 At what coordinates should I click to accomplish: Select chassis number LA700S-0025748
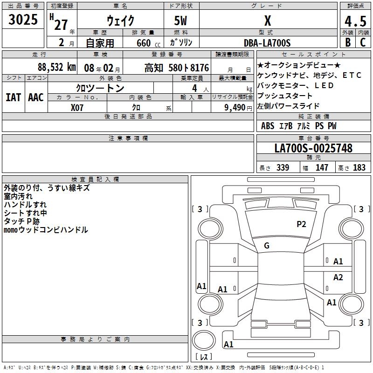[313, 148]
